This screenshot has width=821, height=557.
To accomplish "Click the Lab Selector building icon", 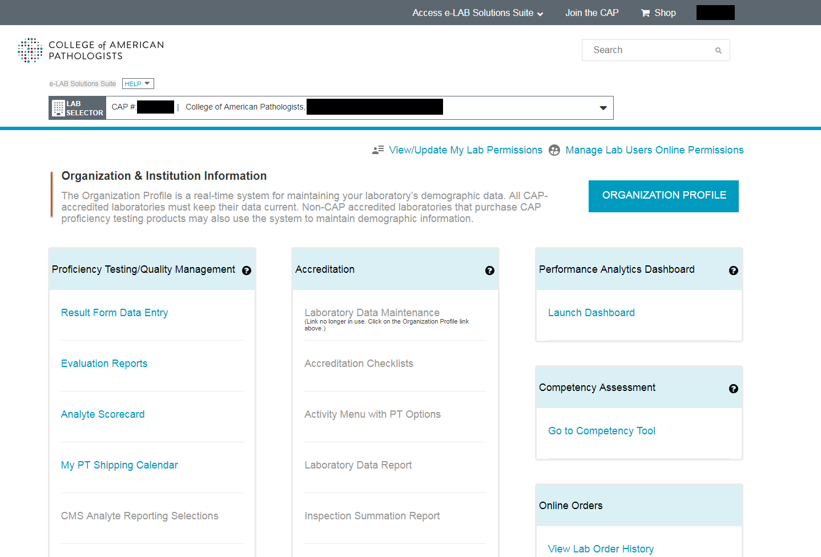I will [x=58, y=108].
